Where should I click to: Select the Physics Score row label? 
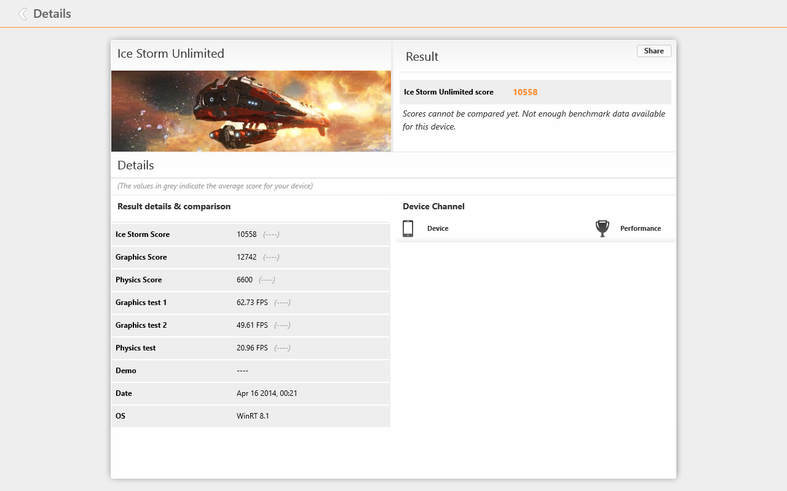(x=139, y=280)
